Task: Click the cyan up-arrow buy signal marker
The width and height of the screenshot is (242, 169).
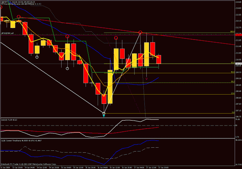Action: (x=104, y=116)
